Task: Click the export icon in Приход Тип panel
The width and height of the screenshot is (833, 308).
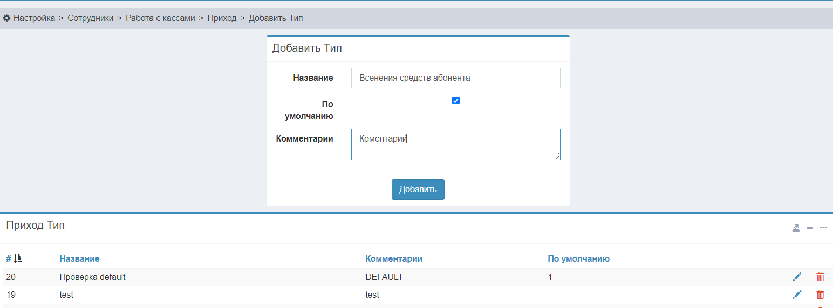Action: point(796,228)
